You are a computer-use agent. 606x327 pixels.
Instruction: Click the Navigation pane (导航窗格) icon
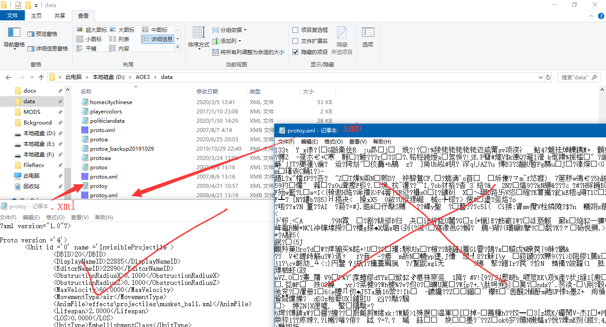[x=14, y=35]
